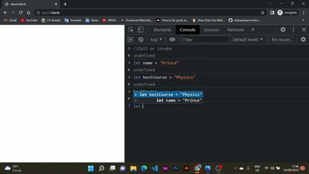This screenshot has height=174, width=309.
Task: Open the mbeaudru/modern GitHub bookmark
Action: tap(245, 20)
